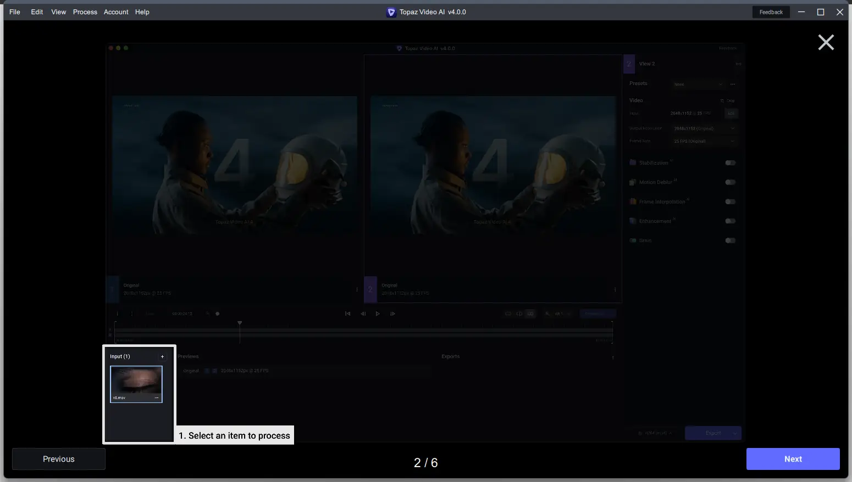
Task: Expand the Export button dropdown arrow
Action: coord(735,433)
